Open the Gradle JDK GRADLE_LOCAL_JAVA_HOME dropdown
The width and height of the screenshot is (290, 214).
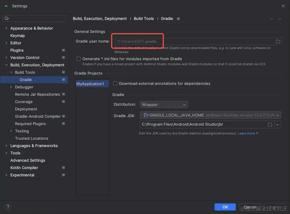pos(210,115)
